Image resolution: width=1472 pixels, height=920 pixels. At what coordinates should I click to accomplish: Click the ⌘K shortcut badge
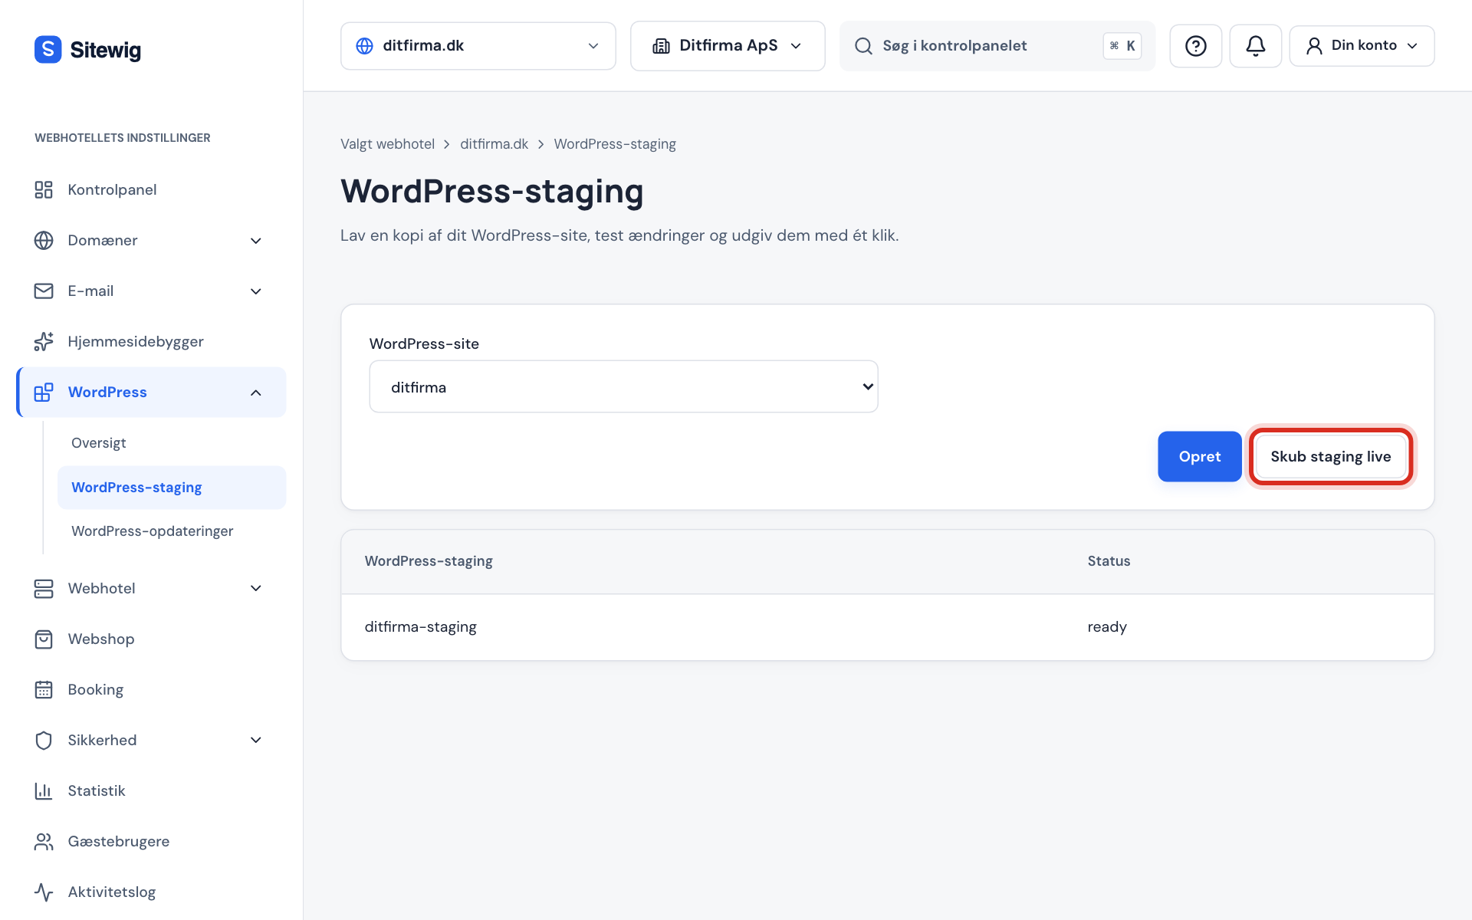(x=1122, y=46)
